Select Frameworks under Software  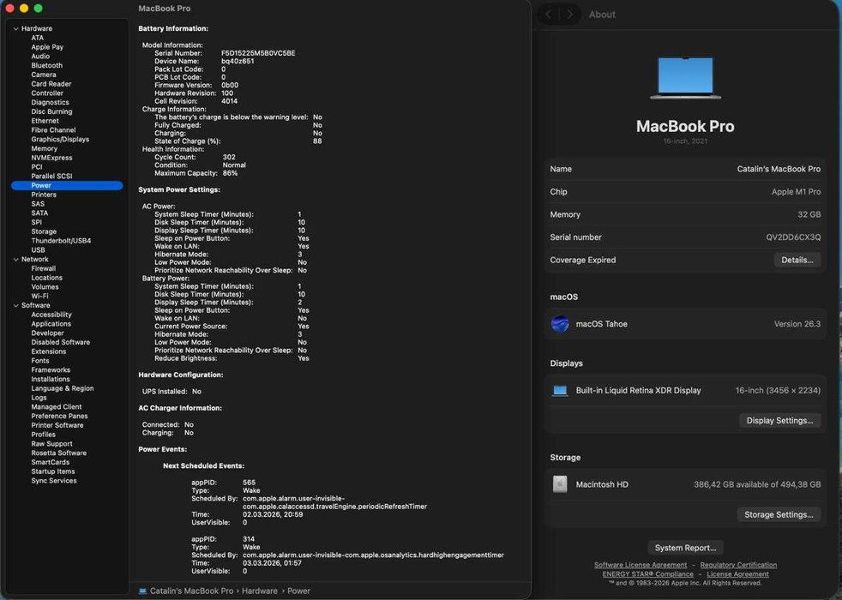pos(51,369)
